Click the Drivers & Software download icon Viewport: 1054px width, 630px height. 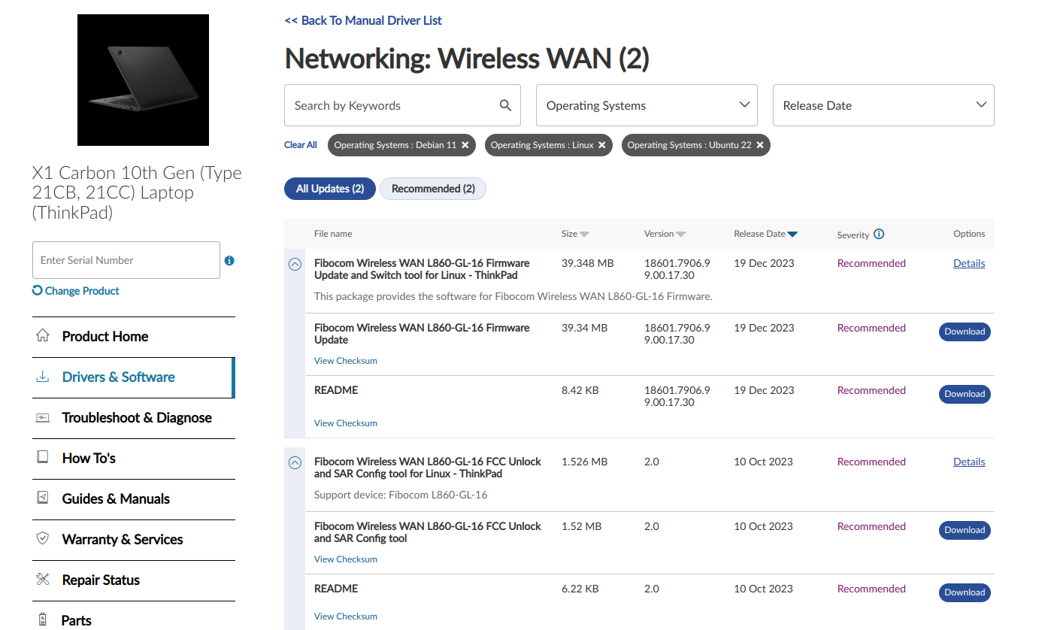43,377
